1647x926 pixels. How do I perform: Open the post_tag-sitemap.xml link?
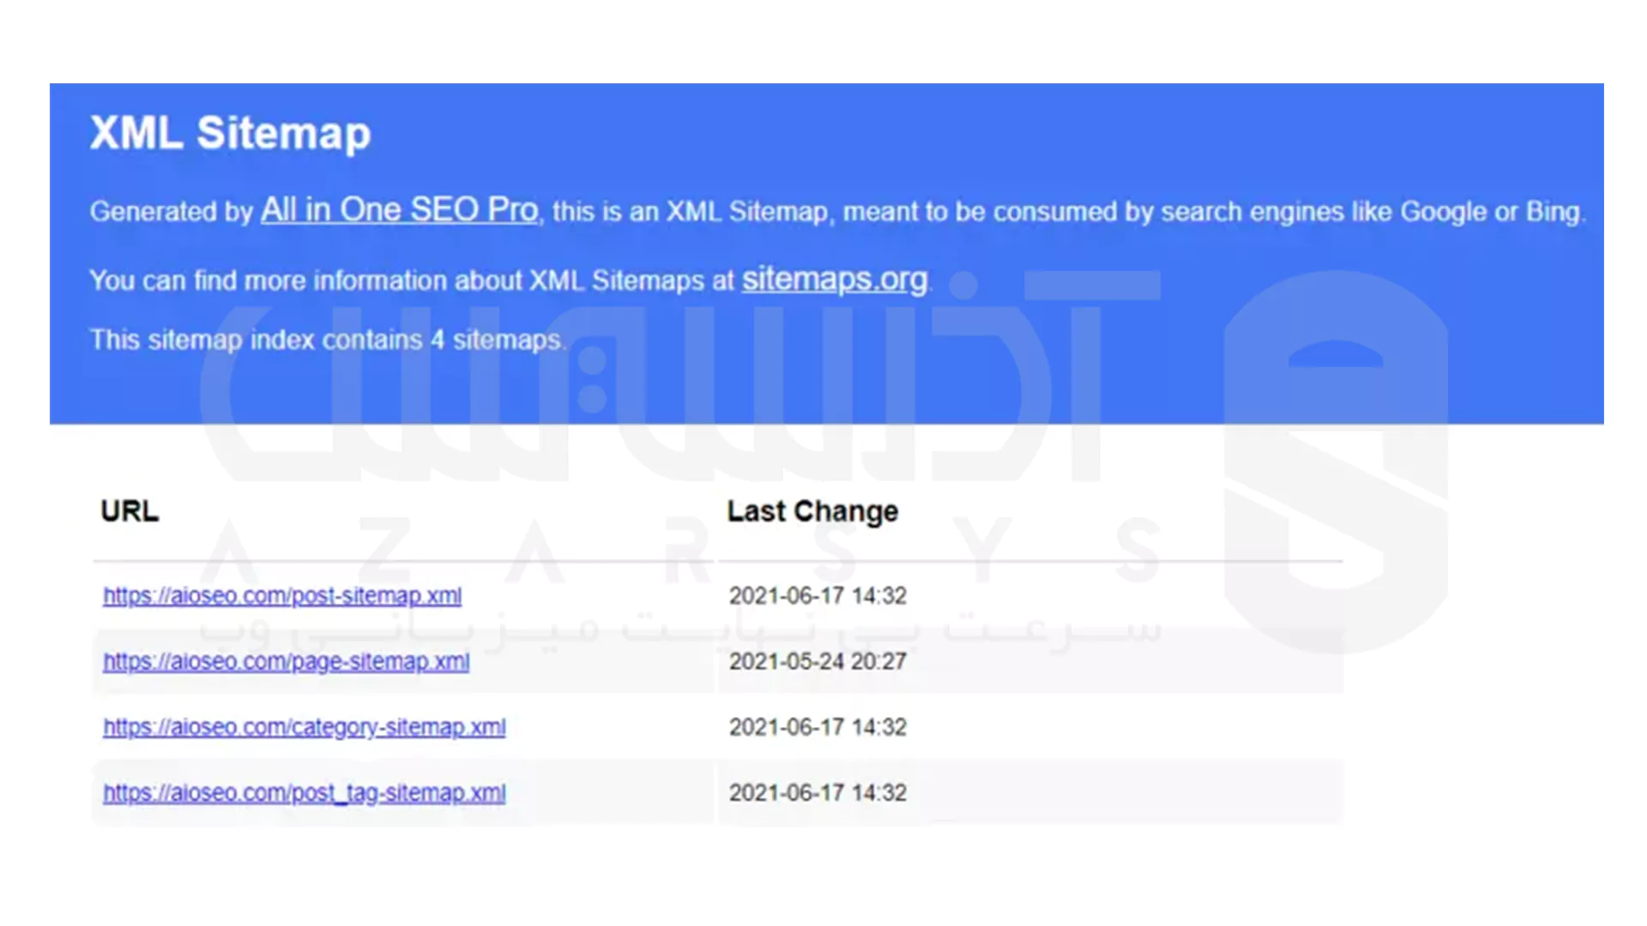pos(304,792)
